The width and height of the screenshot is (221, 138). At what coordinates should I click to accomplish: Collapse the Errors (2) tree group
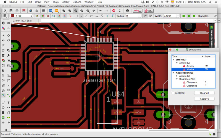173,60
